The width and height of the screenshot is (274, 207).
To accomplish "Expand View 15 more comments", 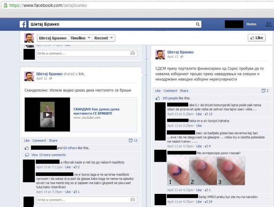I will (x=48, y=155).
